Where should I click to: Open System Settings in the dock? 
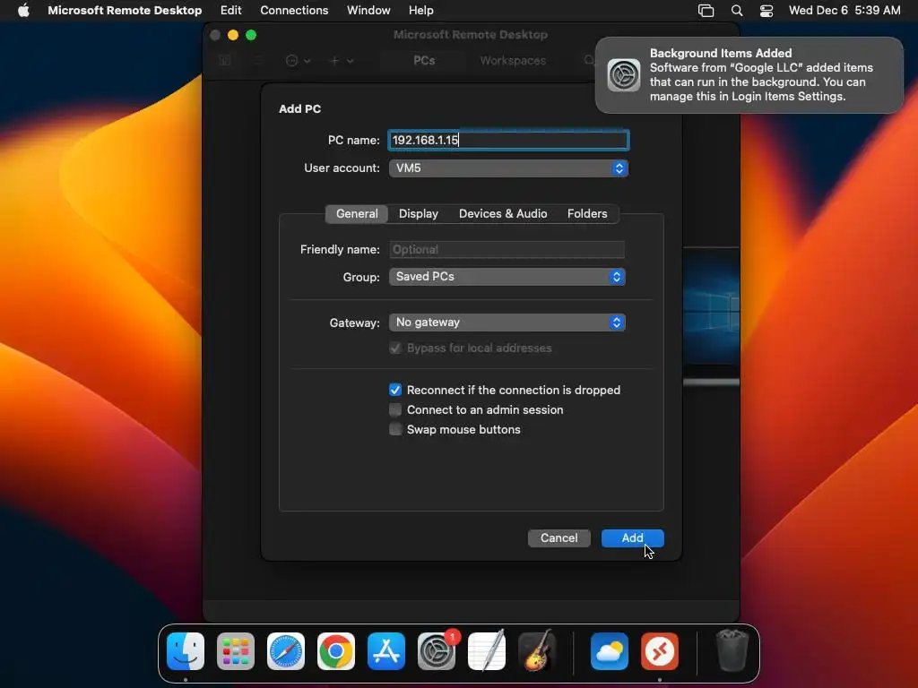(437, 651)
